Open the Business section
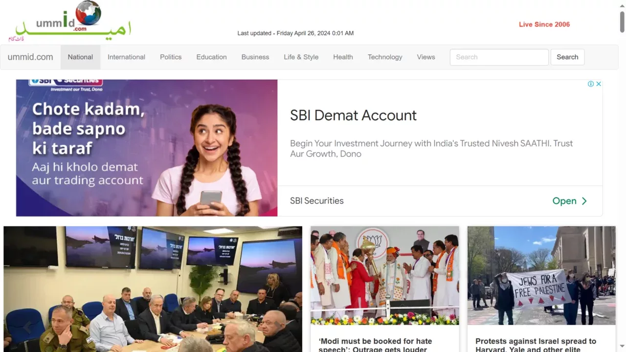Screen dimensions: 626x352 tap(255, 57)
